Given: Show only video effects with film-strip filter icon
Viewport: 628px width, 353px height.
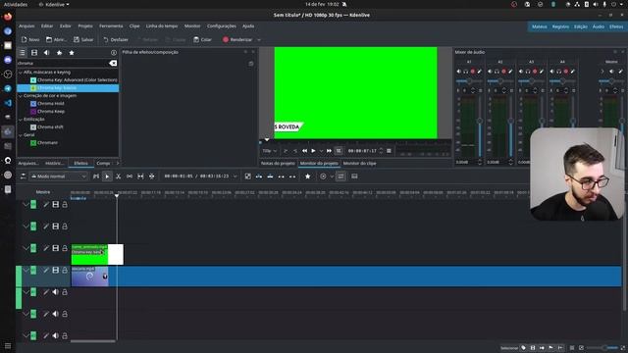Looking at the screenshot, I should (34, 52).
